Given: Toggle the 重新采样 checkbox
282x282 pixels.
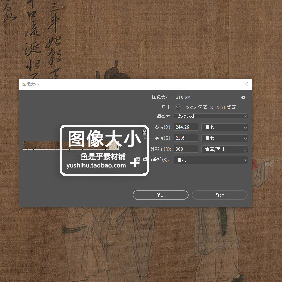Looking at the screenshot, I should (138, 159).
